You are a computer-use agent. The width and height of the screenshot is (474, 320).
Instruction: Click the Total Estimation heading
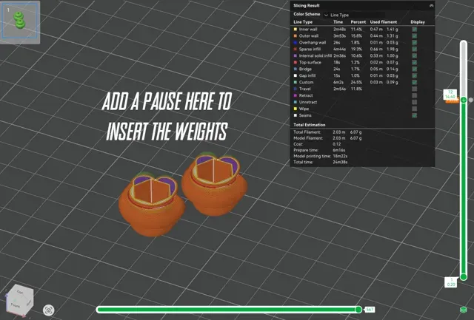(x=310, y=125)
